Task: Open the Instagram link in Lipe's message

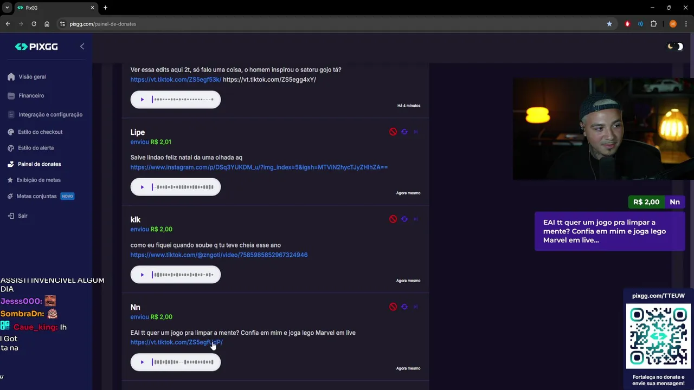Action: tap(259, 167)
